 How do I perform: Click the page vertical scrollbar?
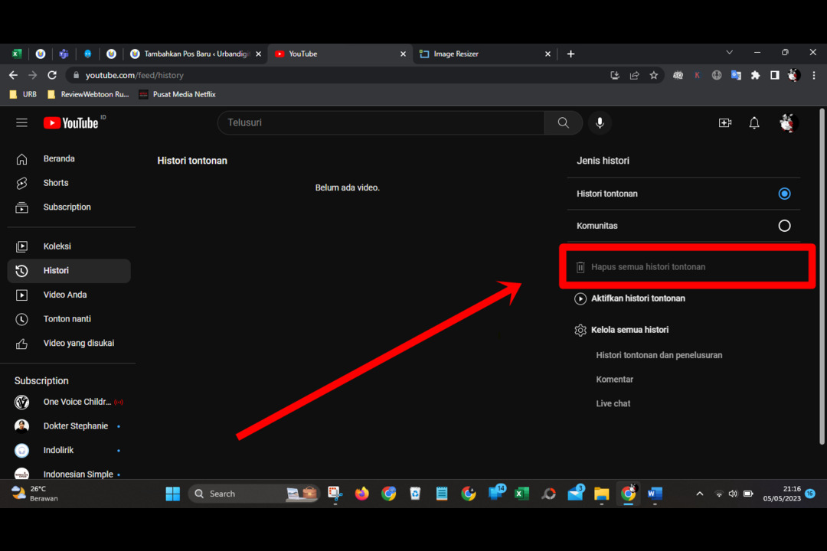[822, 276]
